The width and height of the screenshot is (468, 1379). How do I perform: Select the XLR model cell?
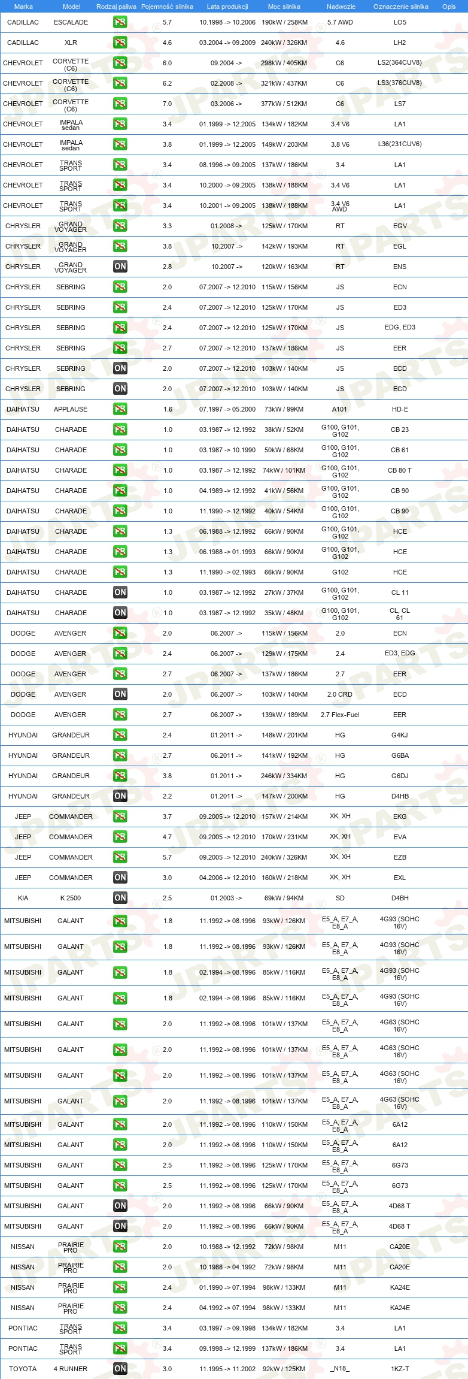pos(71,43)
